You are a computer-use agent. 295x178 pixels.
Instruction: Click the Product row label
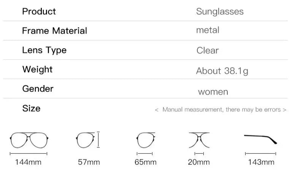tap(39, 11)
